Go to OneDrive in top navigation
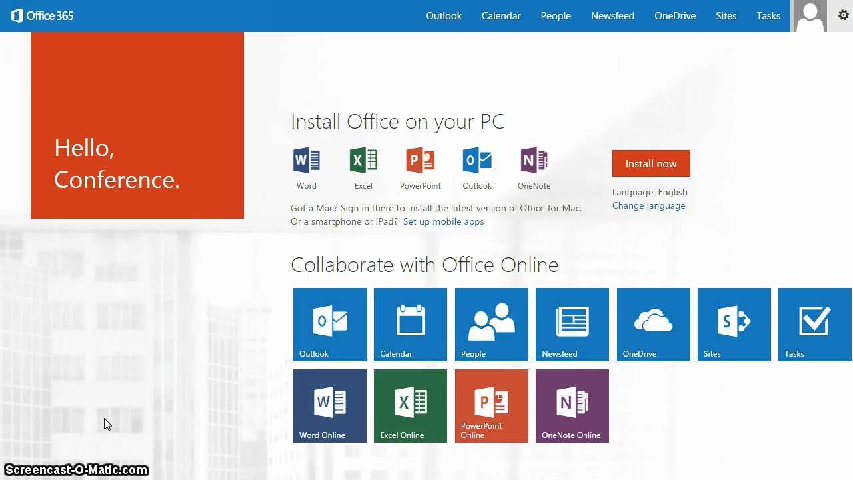 (675, 16)
